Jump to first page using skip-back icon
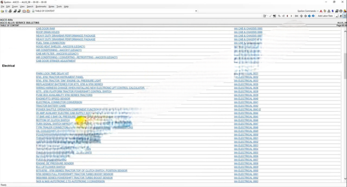 tap(296, 16)
